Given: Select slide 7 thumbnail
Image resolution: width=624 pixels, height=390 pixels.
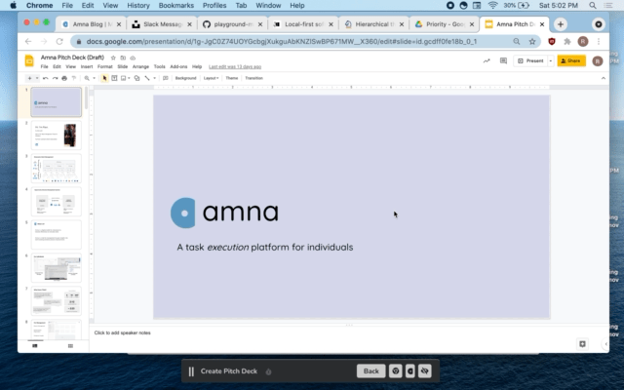Looking at the screenshot, I should coord(57,301).
